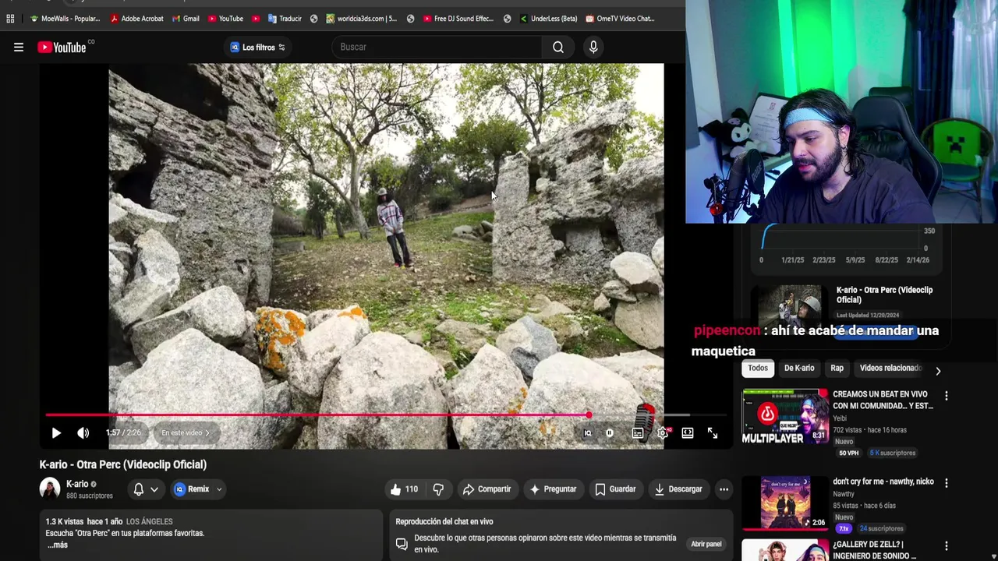The height and width of the screenshot is (561, 998).
Task: Show more filter chips with right arrow
Action: tap(938, 371)
